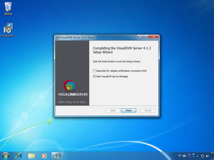
Task: Click the CH language indicator in tray
Action: pyautogui.click(x=180, y=155)
